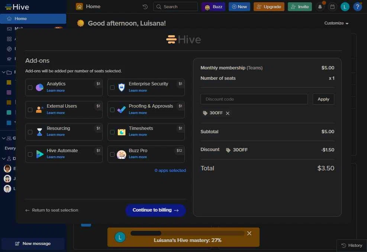
Task: Return to seat selection
Action: (52, 210)
